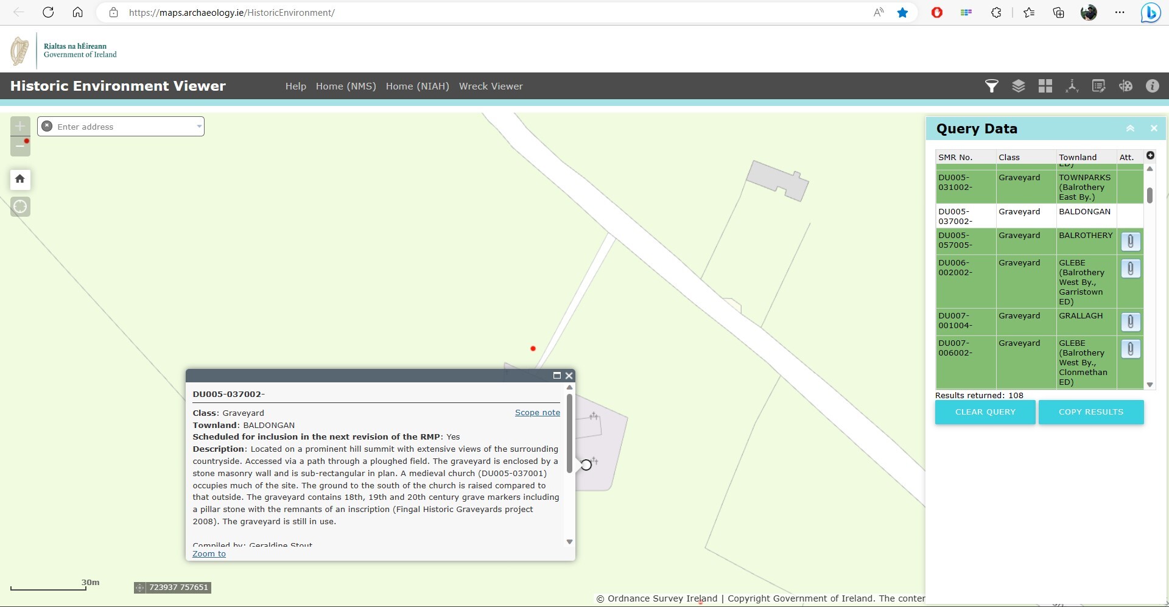
Task: Open the draw palette tool
Action: (1126, 86)
